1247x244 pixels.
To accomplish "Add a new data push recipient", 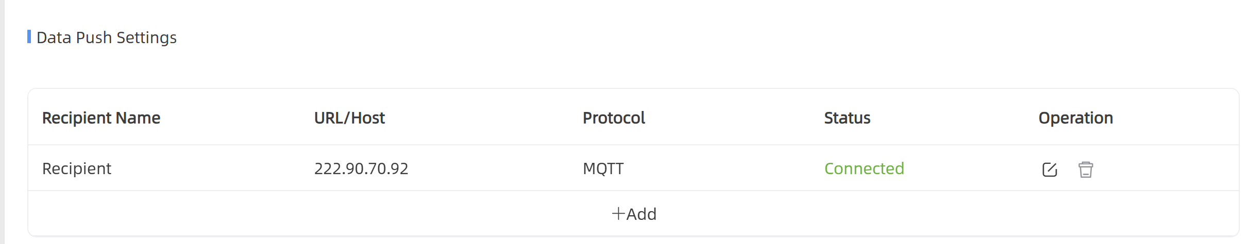I will click(x=634, y=214).
